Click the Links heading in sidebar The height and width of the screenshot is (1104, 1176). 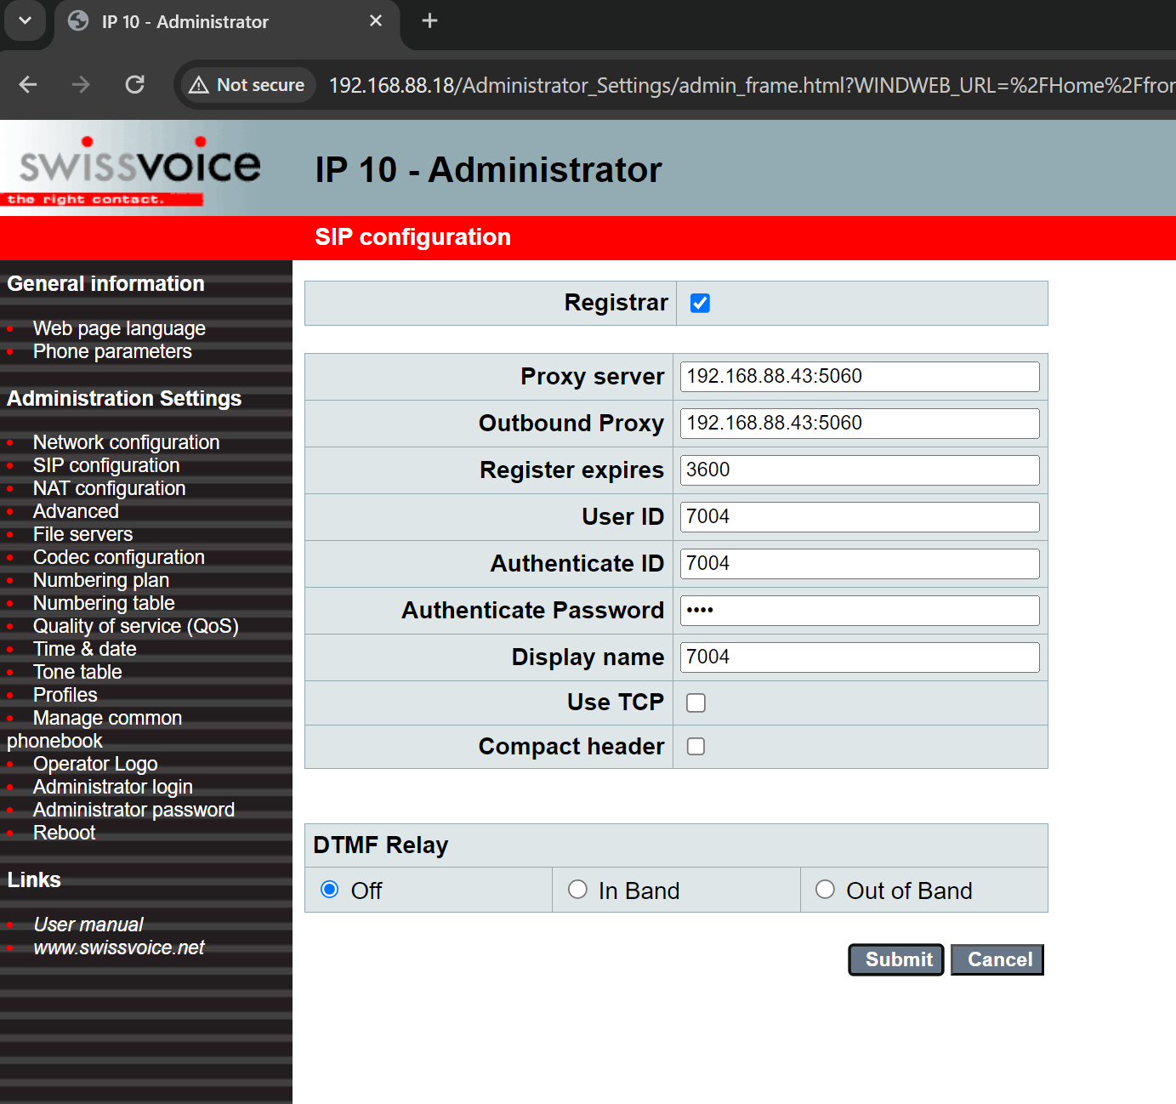coord(34,879)
